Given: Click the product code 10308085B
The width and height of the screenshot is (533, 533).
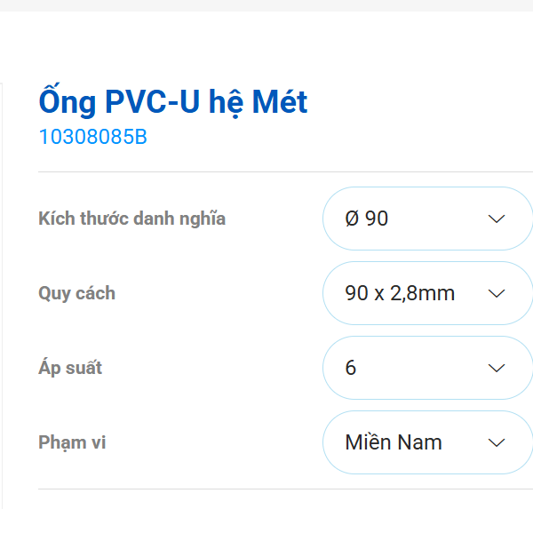Looking at the screenshot, I should coord(92,138).
